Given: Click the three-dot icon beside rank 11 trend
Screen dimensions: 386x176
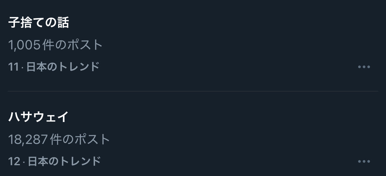Looking at the screenshot, I should pos(364,67).
